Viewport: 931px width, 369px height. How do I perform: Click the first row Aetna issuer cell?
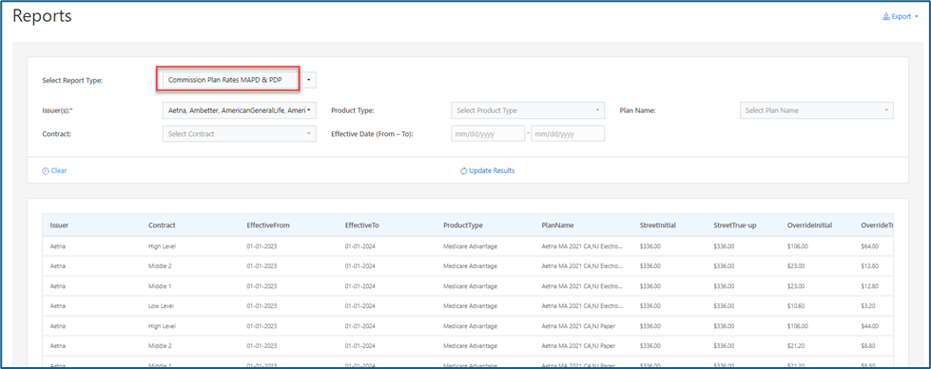coord(58,246)
